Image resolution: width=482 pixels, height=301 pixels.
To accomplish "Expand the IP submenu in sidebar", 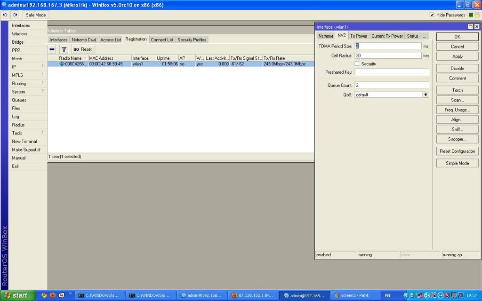I will pyautogui.click(x=28, y=67).
